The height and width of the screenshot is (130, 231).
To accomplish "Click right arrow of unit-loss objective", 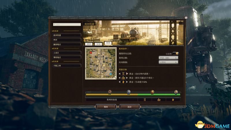I will tap(127, 78).
